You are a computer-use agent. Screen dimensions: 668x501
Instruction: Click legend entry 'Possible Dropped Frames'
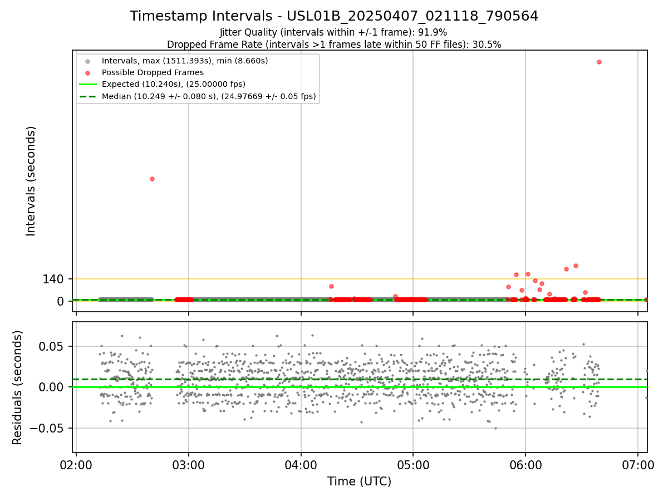tap(153, 72)
